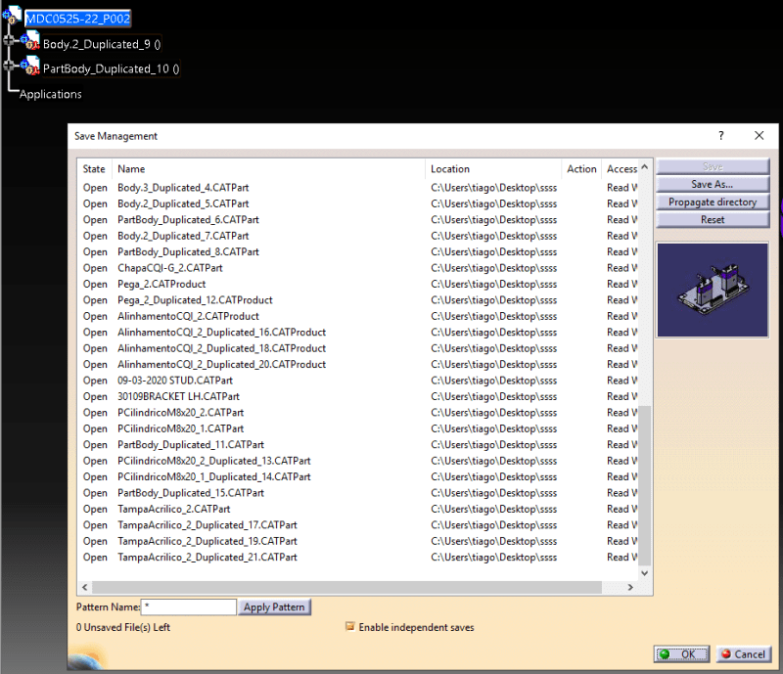
Task: Select the PCilindricoM8x20_2_Duplicated_13.CATPart row
Action: pyautogui.click(x=358, y=461)
